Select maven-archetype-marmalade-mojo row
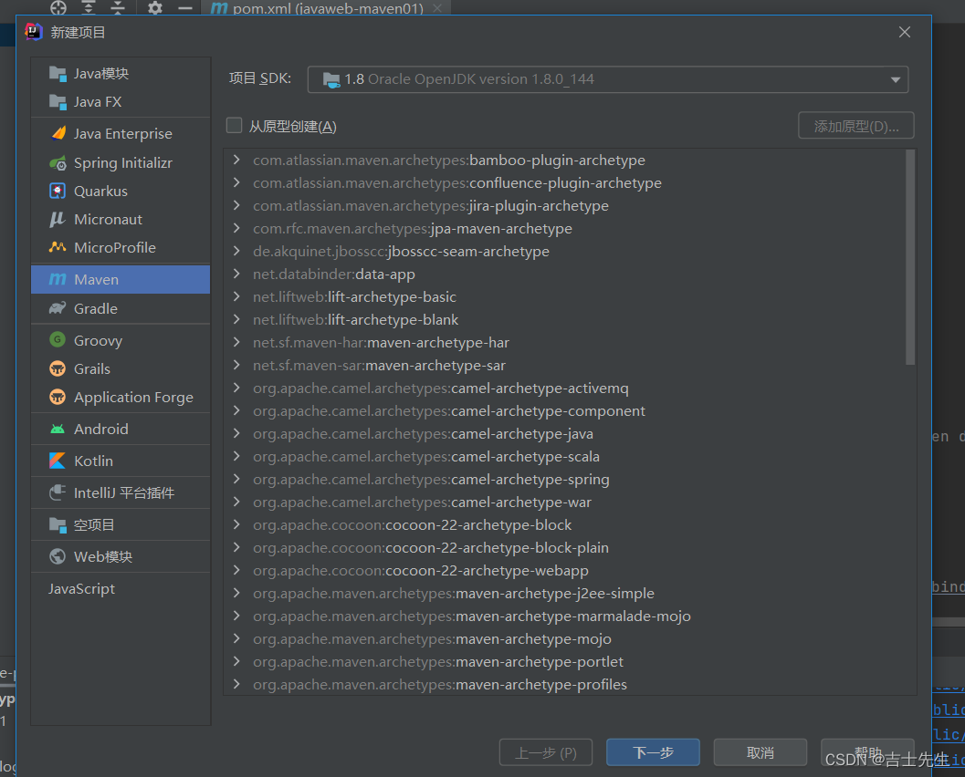Screen dimensions: 965x777 point(566,616)
